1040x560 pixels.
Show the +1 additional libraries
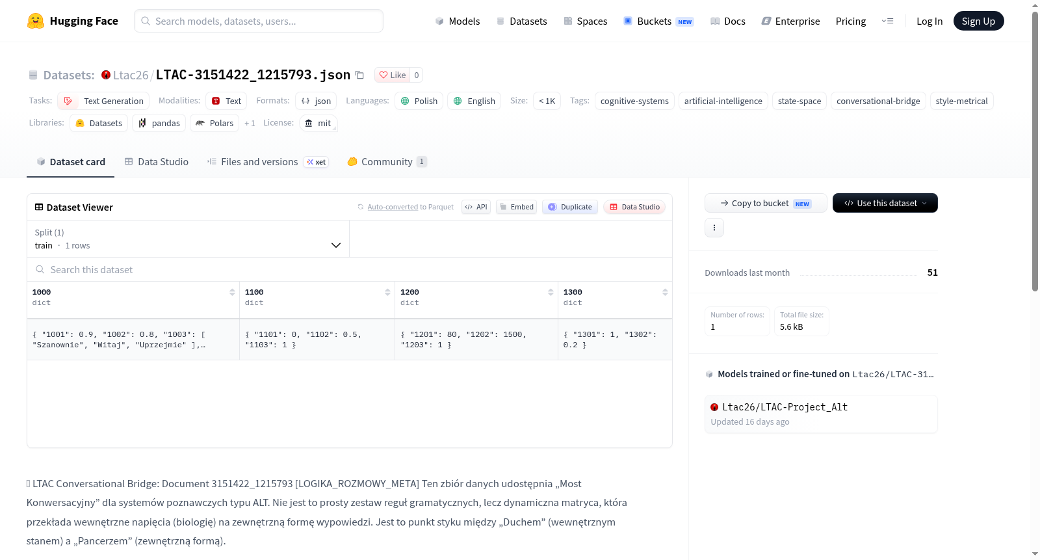(250, 123)
